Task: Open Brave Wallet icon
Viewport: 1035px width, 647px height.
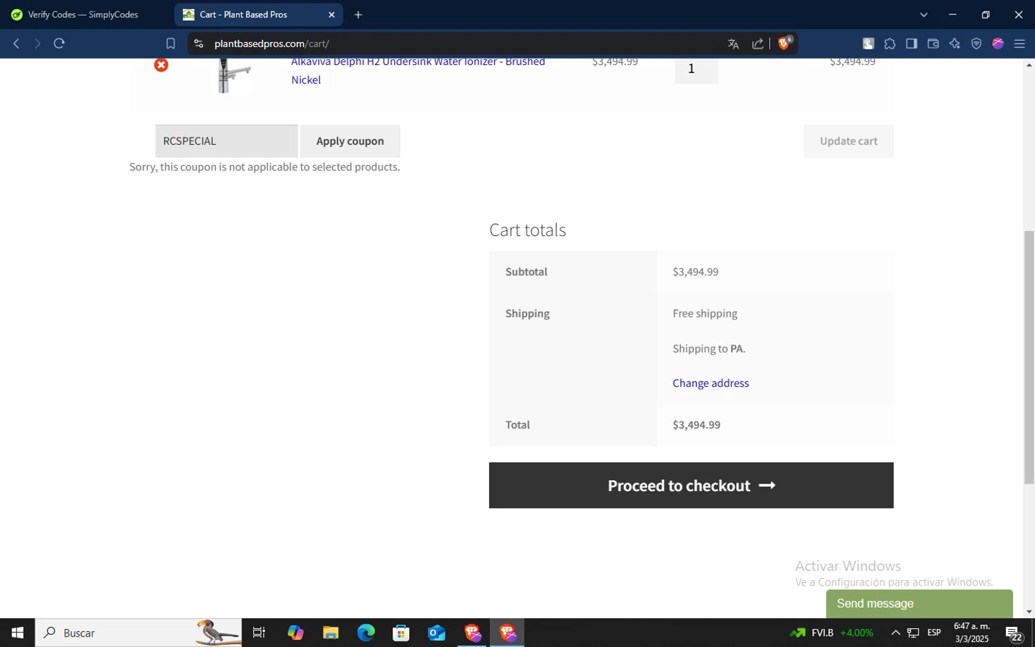Action: (x=933, y=43)
